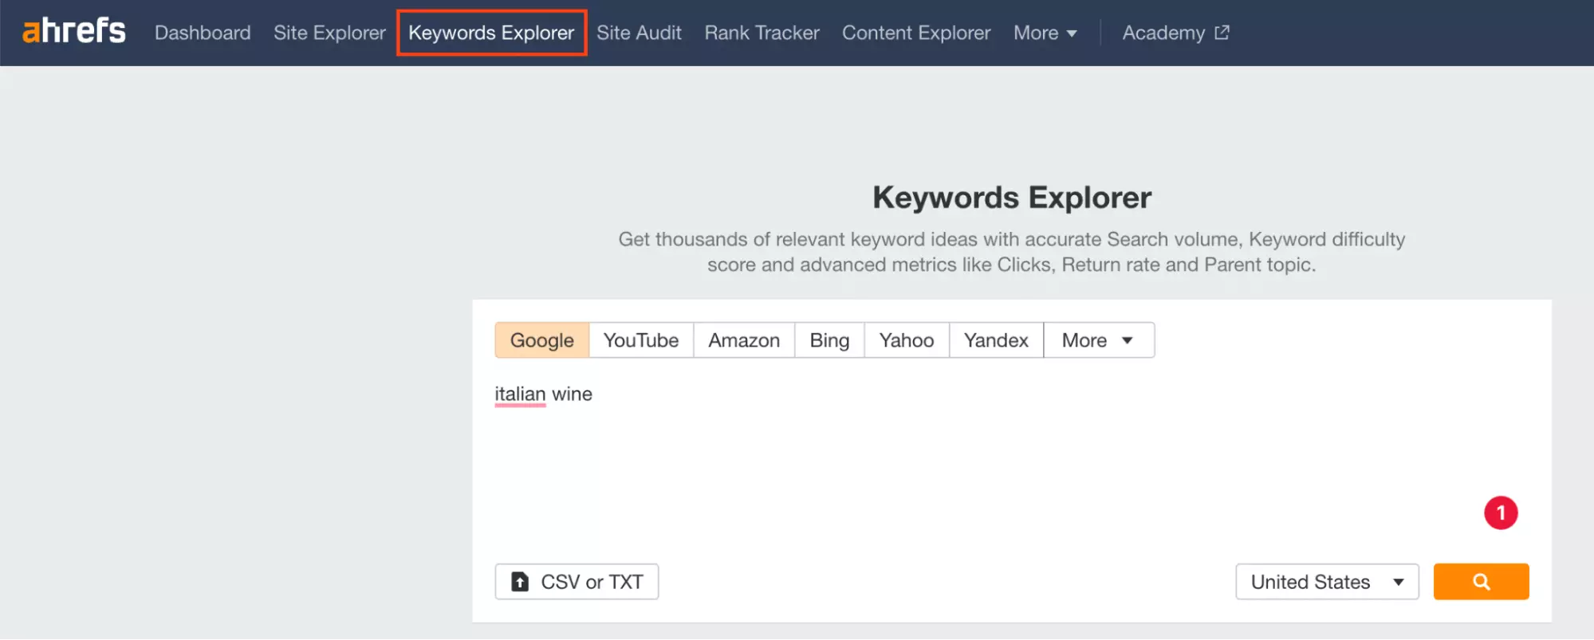
Task: Click the Ahrefs logo
Action: pyautogui.click(x=74, y=31)
